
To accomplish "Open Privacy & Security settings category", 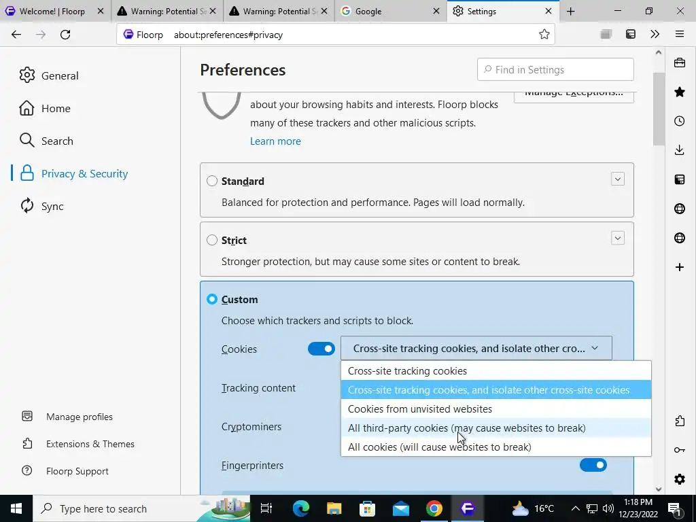I will tap(73, 173).
